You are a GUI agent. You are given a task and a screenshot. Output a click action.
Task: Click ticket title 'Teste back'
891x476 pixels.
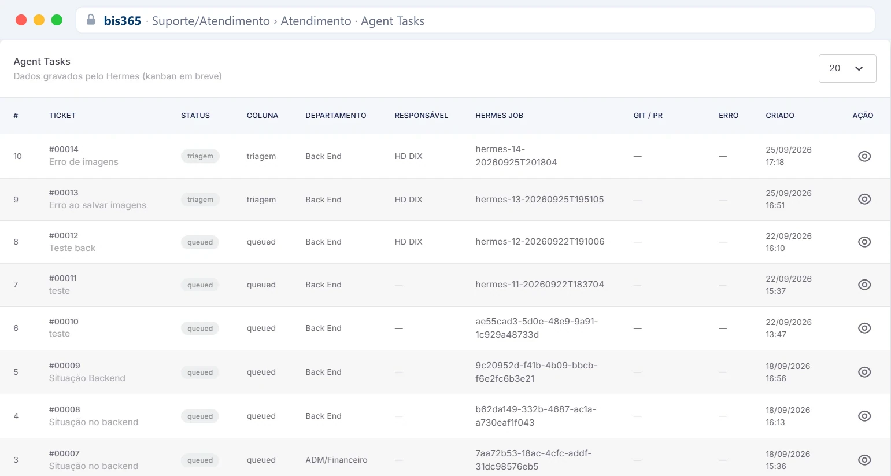72,248
